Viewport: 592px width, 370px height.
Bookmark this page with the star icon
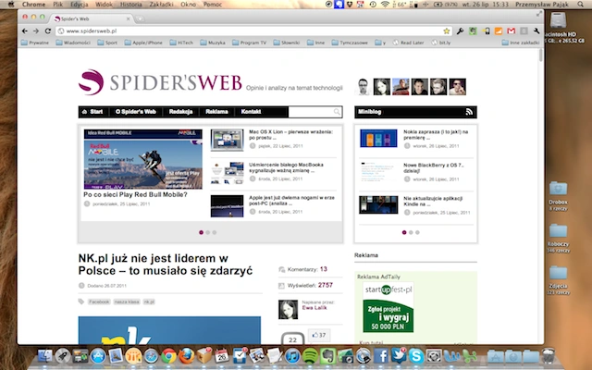point(446,31)
